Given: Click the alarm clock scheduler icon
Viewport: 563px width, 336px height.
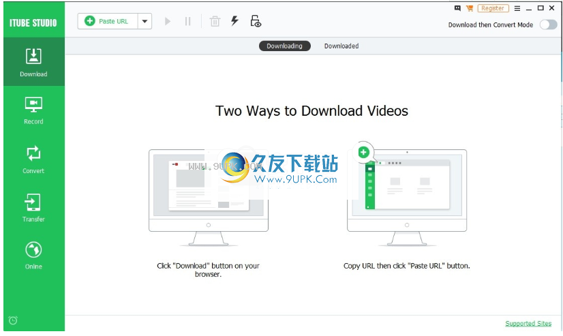Looking at the screenshot, I should 13,320.
